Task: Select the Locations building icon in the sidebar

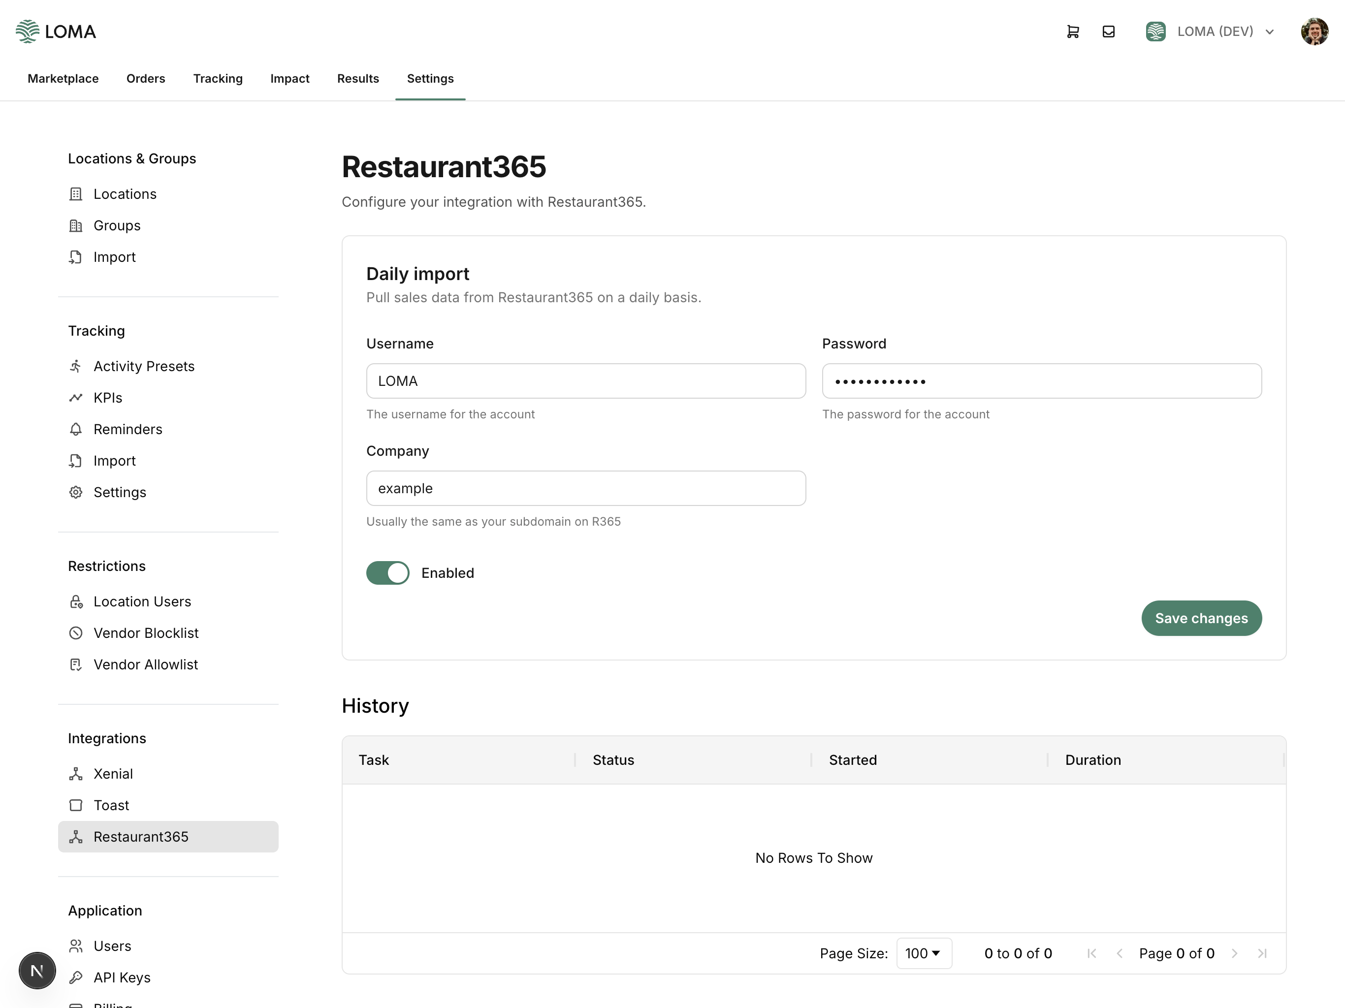Action: (x=76, y=193)
